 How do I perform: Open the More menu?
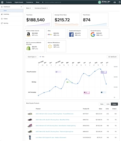(x=38, y=2)
